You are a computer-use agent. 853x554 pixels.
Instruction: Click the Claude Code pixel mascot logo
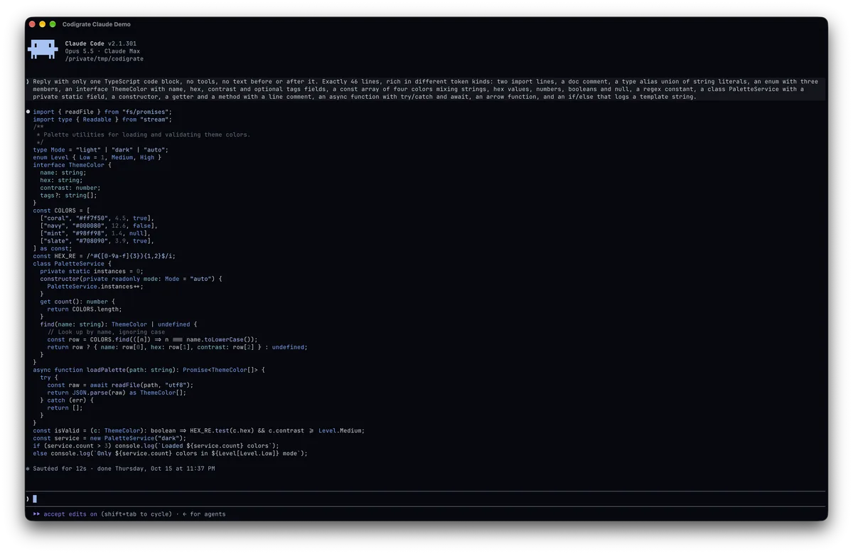point(43,49)
